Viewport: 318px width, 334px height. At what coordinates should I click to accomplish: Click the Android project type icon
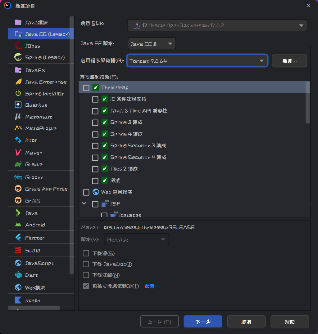(x=19, y=225)
